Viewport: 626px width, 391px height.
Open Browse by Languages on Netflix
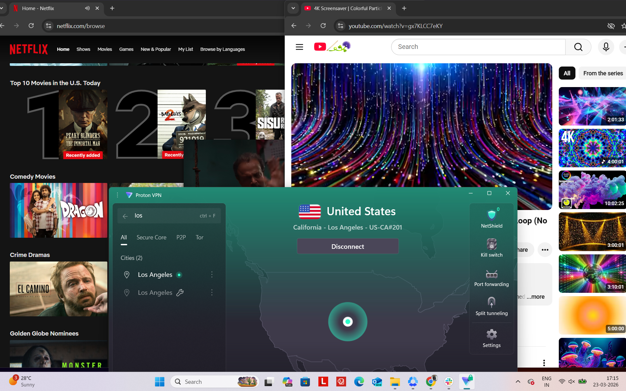click(222, 49)
